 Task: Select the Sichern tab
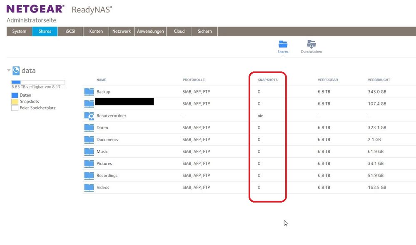204,32
